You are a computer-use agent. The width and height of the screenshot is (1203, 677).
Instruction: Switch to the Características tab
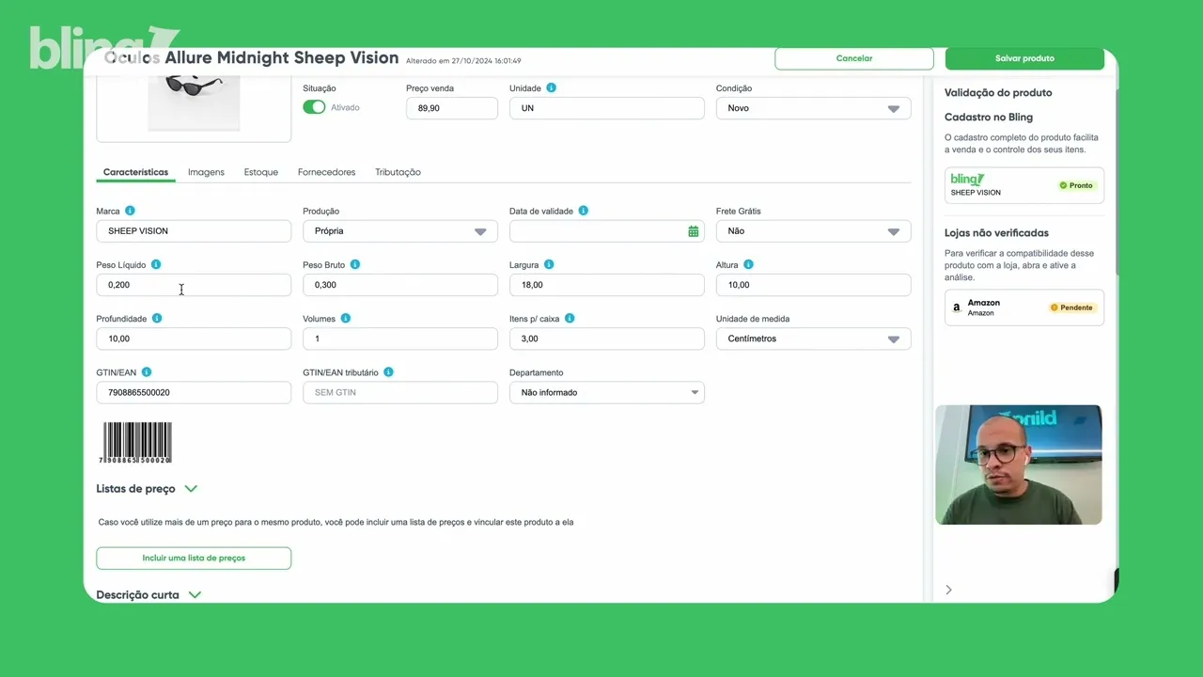[x=135, y=172]
